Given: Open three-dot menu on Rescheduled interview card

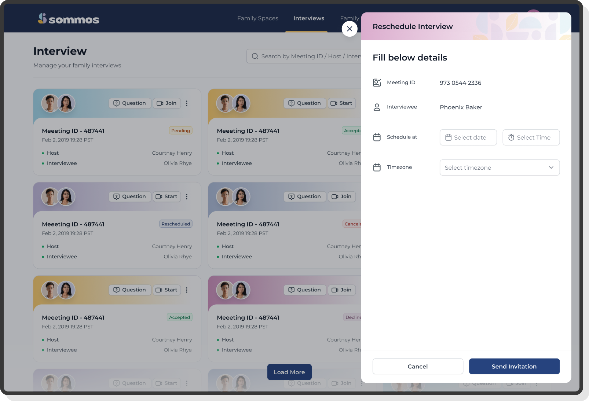Looking at the screenshot, I should [187, 197].
